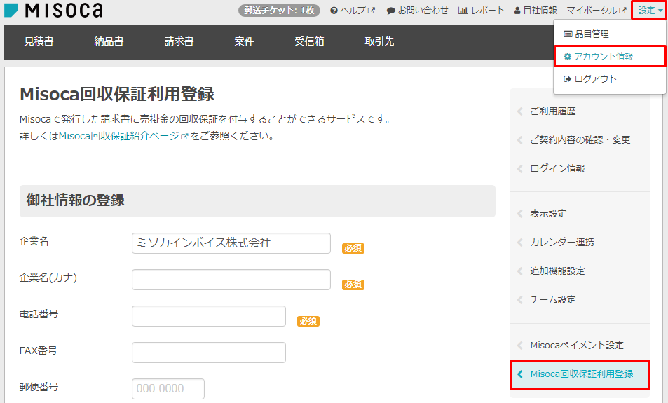Viewport: 668px width, 403px height.
Task: Click the 電話番号 input field
Action: [x=209, y=316]
